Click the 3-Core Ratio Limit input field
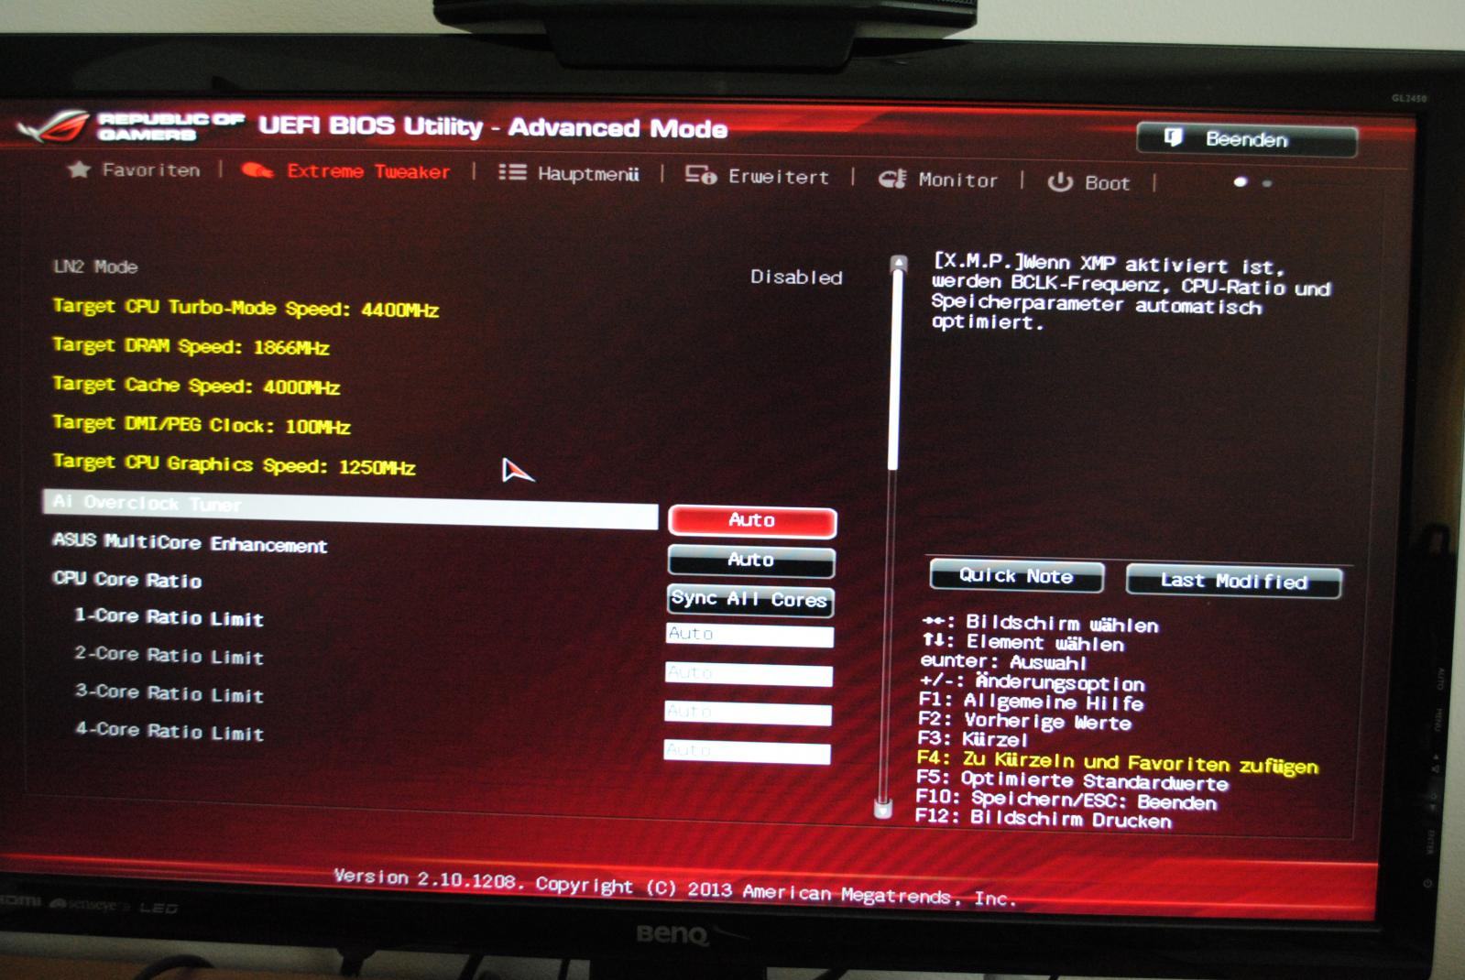1465x980 pixels. [748, 713]
